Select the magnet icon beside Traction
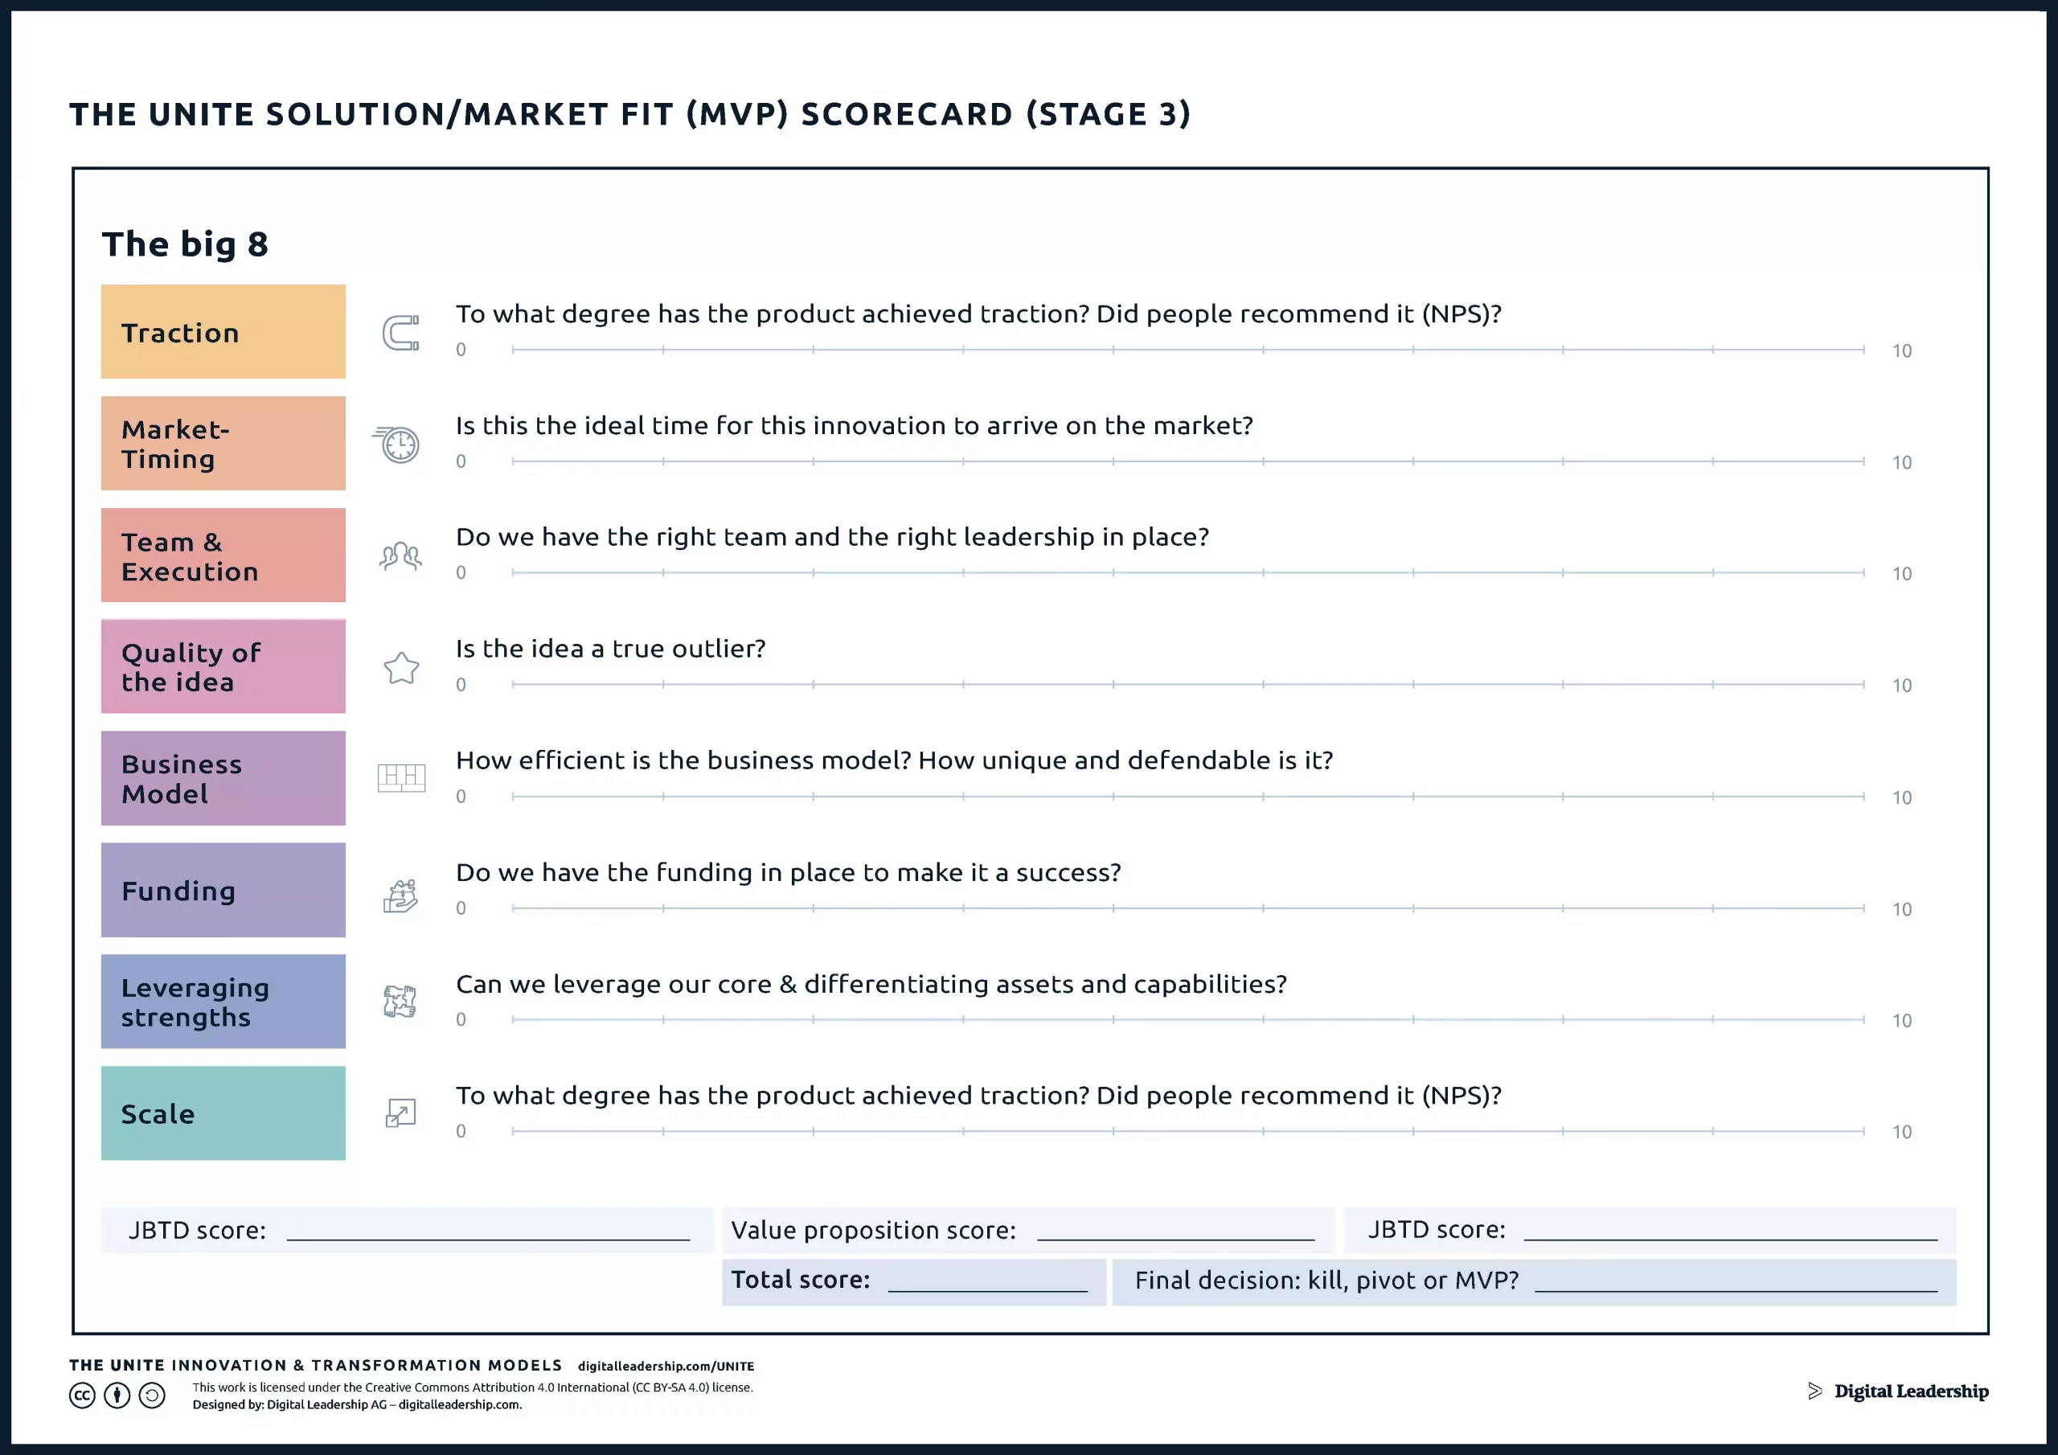Viewport: 2058px width, 1455px height. point(400,334)
